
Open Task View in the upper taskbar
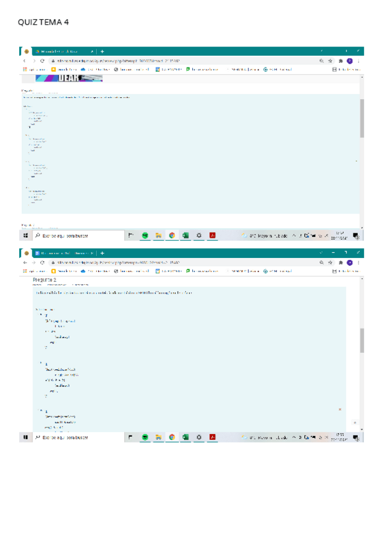tap(131, 235)
